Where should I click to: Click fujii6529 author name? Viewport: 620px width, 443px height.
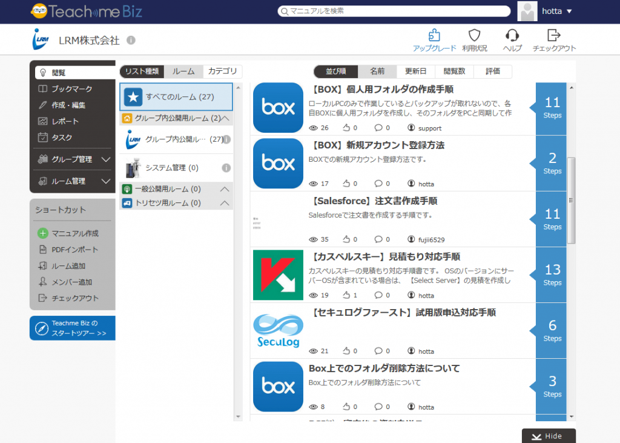tap(431, 239)
